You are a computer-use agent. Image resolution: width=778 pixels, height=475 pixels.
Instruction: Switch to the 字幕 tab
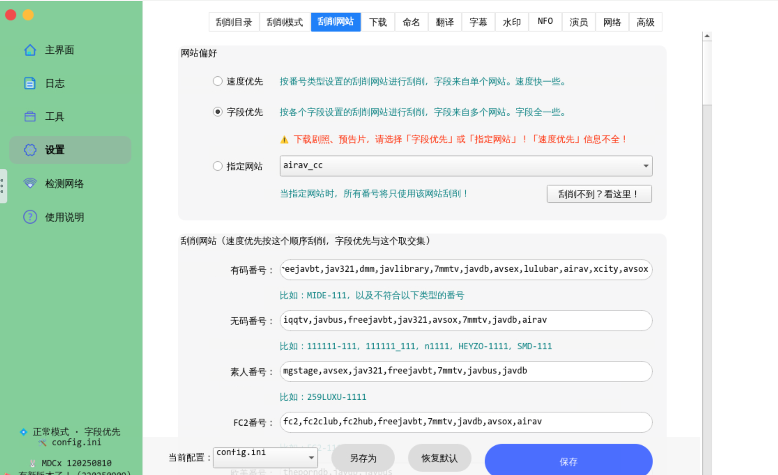[x=478, y=22]
